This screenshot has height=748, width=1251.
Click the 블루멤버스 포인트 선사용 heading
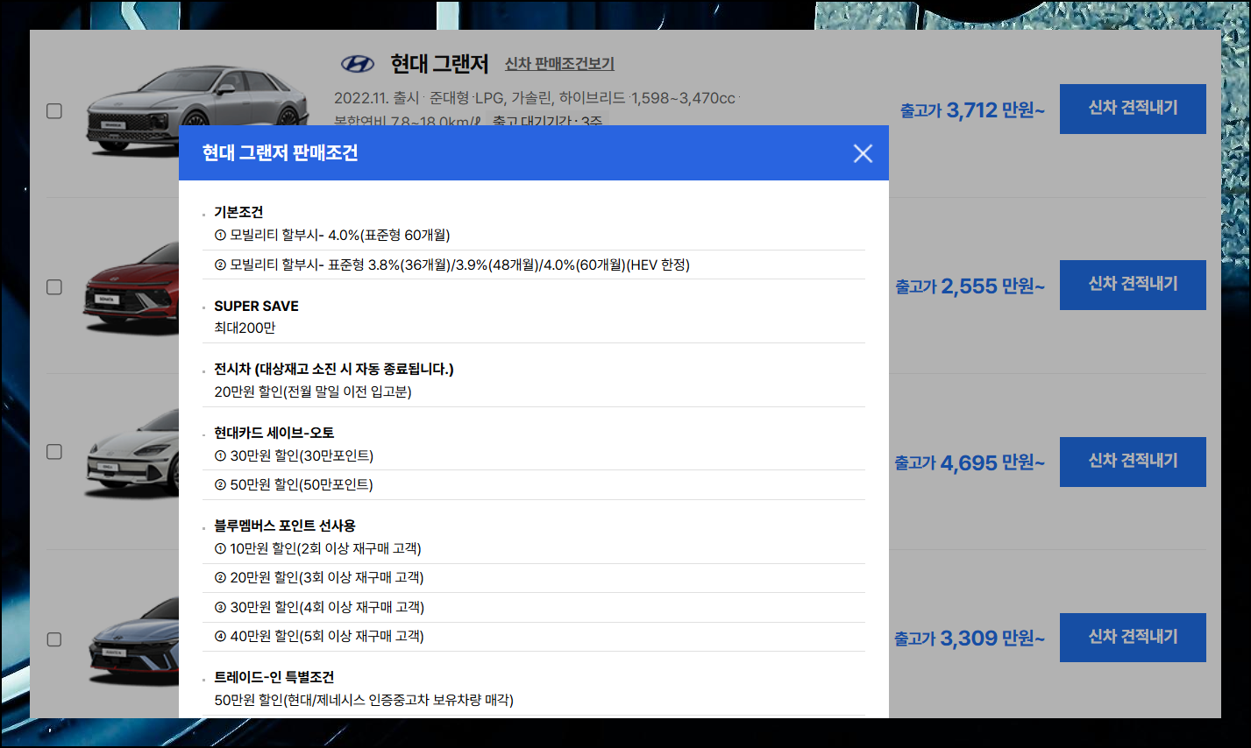[x=285, y=526]
